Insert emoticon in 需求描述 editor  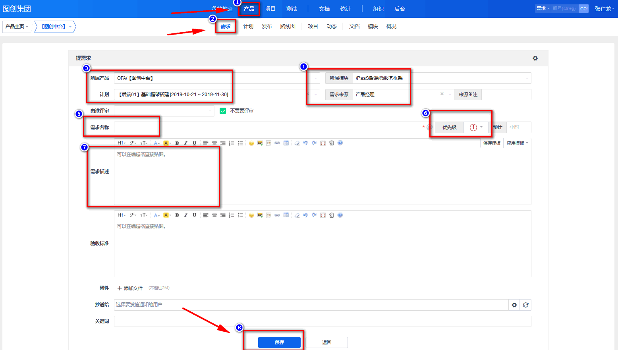[x=251, y=143]
